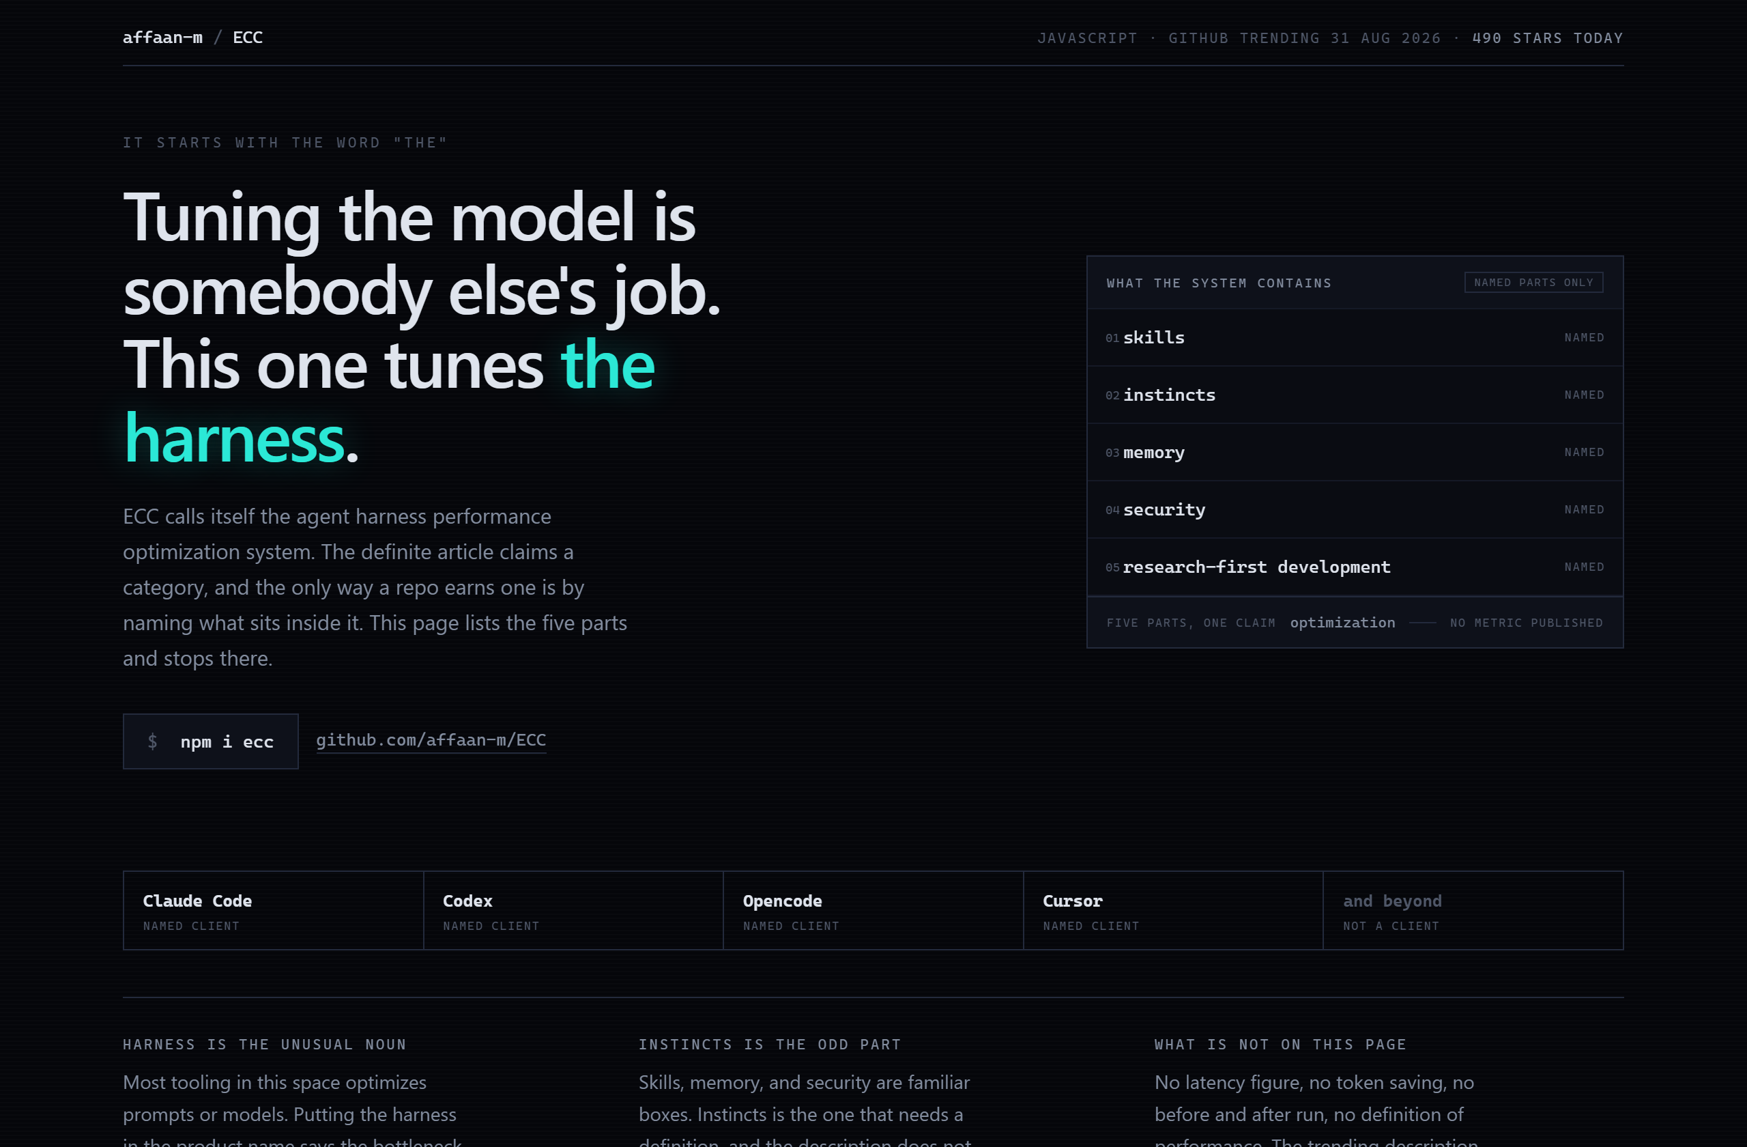
Task: Click 'GITHUB TRENDING 31 AUG 2026' text
Action: point(1304,38)
